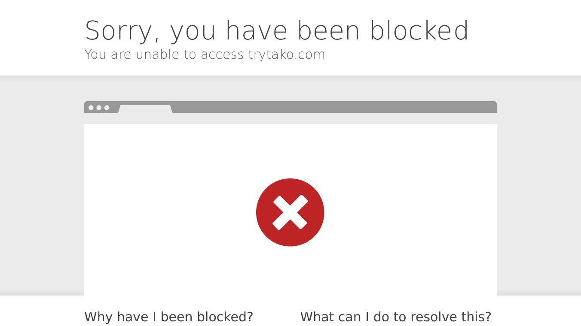Click the middle white dot in browser illustration
Viewport: 581px width, 326px height.
(99, 108)
